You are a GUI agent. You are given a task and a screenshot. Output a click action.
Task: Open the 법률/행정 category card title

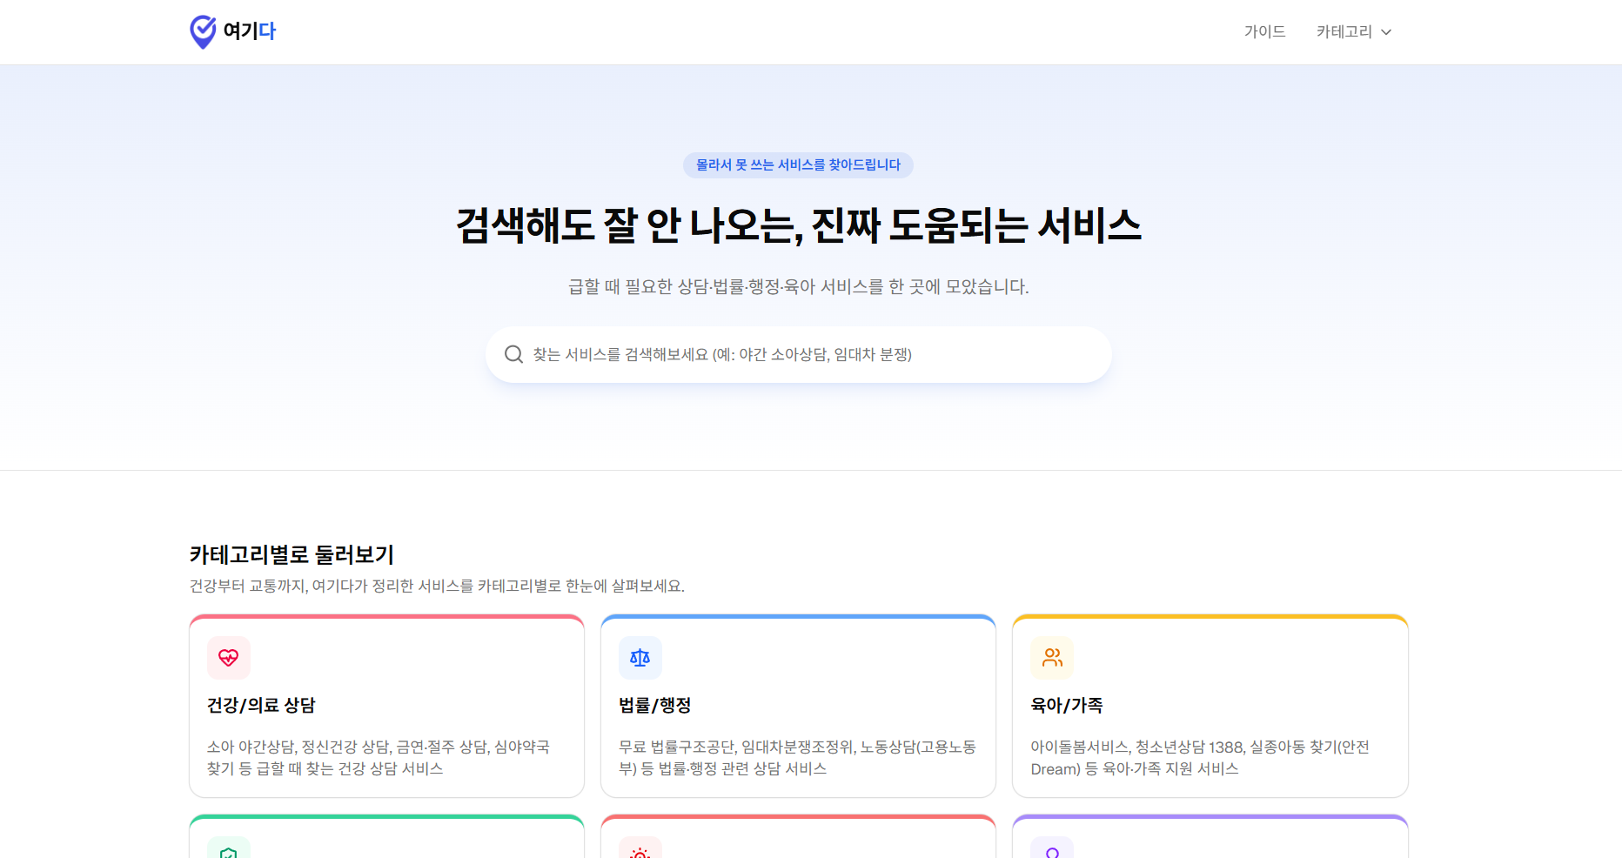click(x=655, y=705)
